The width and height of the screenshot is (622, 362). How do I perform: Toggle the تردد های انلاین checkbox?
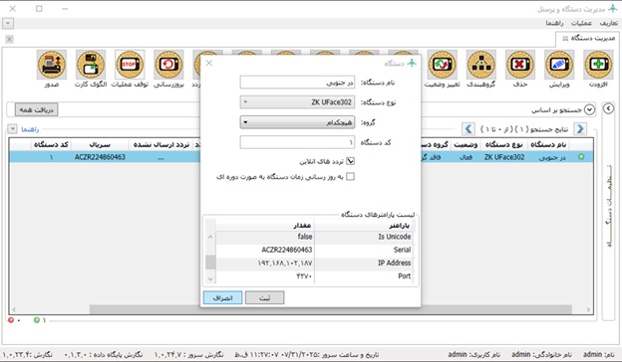(x=350, y=161)
